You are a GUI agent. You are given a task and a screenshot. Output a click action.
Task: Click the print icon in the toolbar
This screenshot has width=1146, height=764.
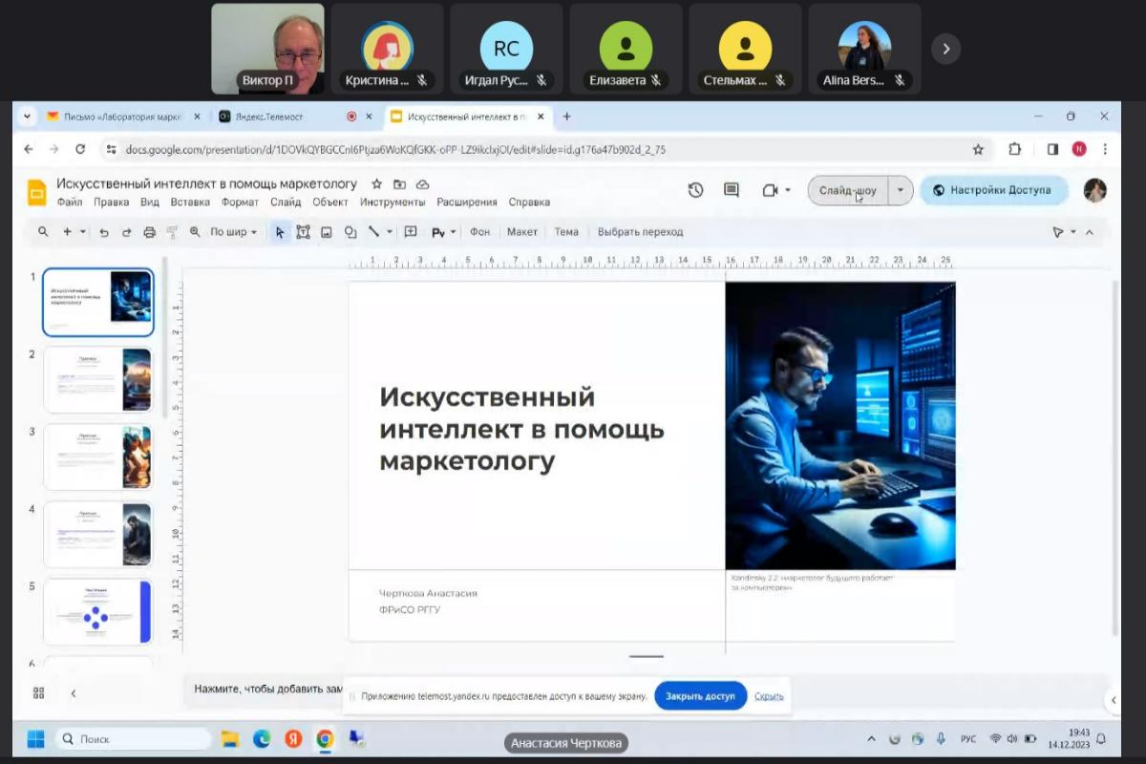[149, 232]
